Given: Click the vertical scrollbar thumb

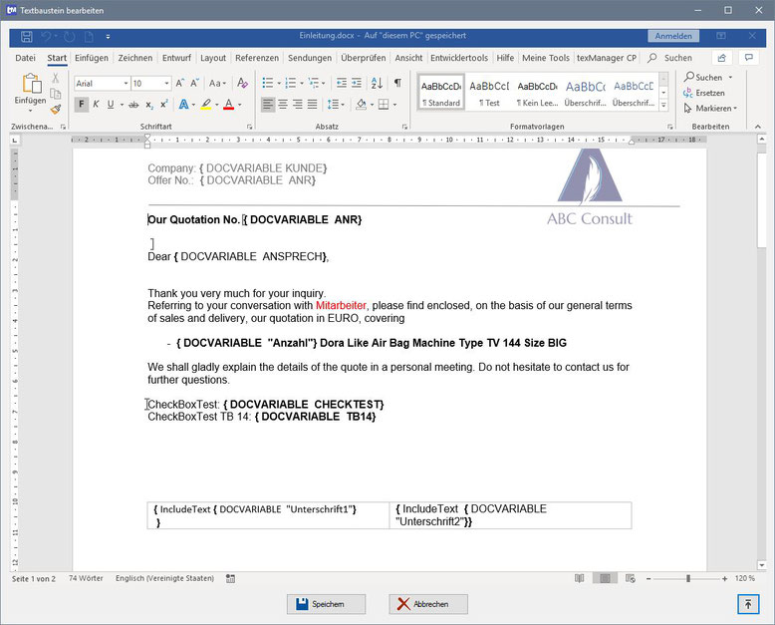Looking at the screenshot, I should click(x=762, y=200).
